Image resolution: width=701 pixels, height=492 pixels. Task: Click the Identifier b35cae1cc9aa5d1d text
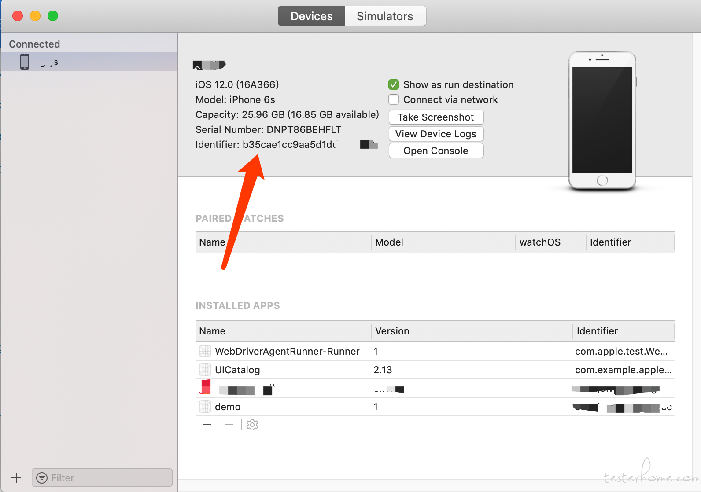[266, 144]
